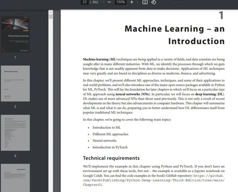Click the thumbnail sidebar scrollbar handle
Viewport: 238px width, 192px height.
tap(51, 17)
